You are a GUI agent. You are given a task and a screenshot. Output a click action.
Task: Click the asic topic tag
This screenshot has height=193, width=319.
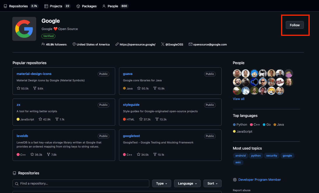coord(238,162)
